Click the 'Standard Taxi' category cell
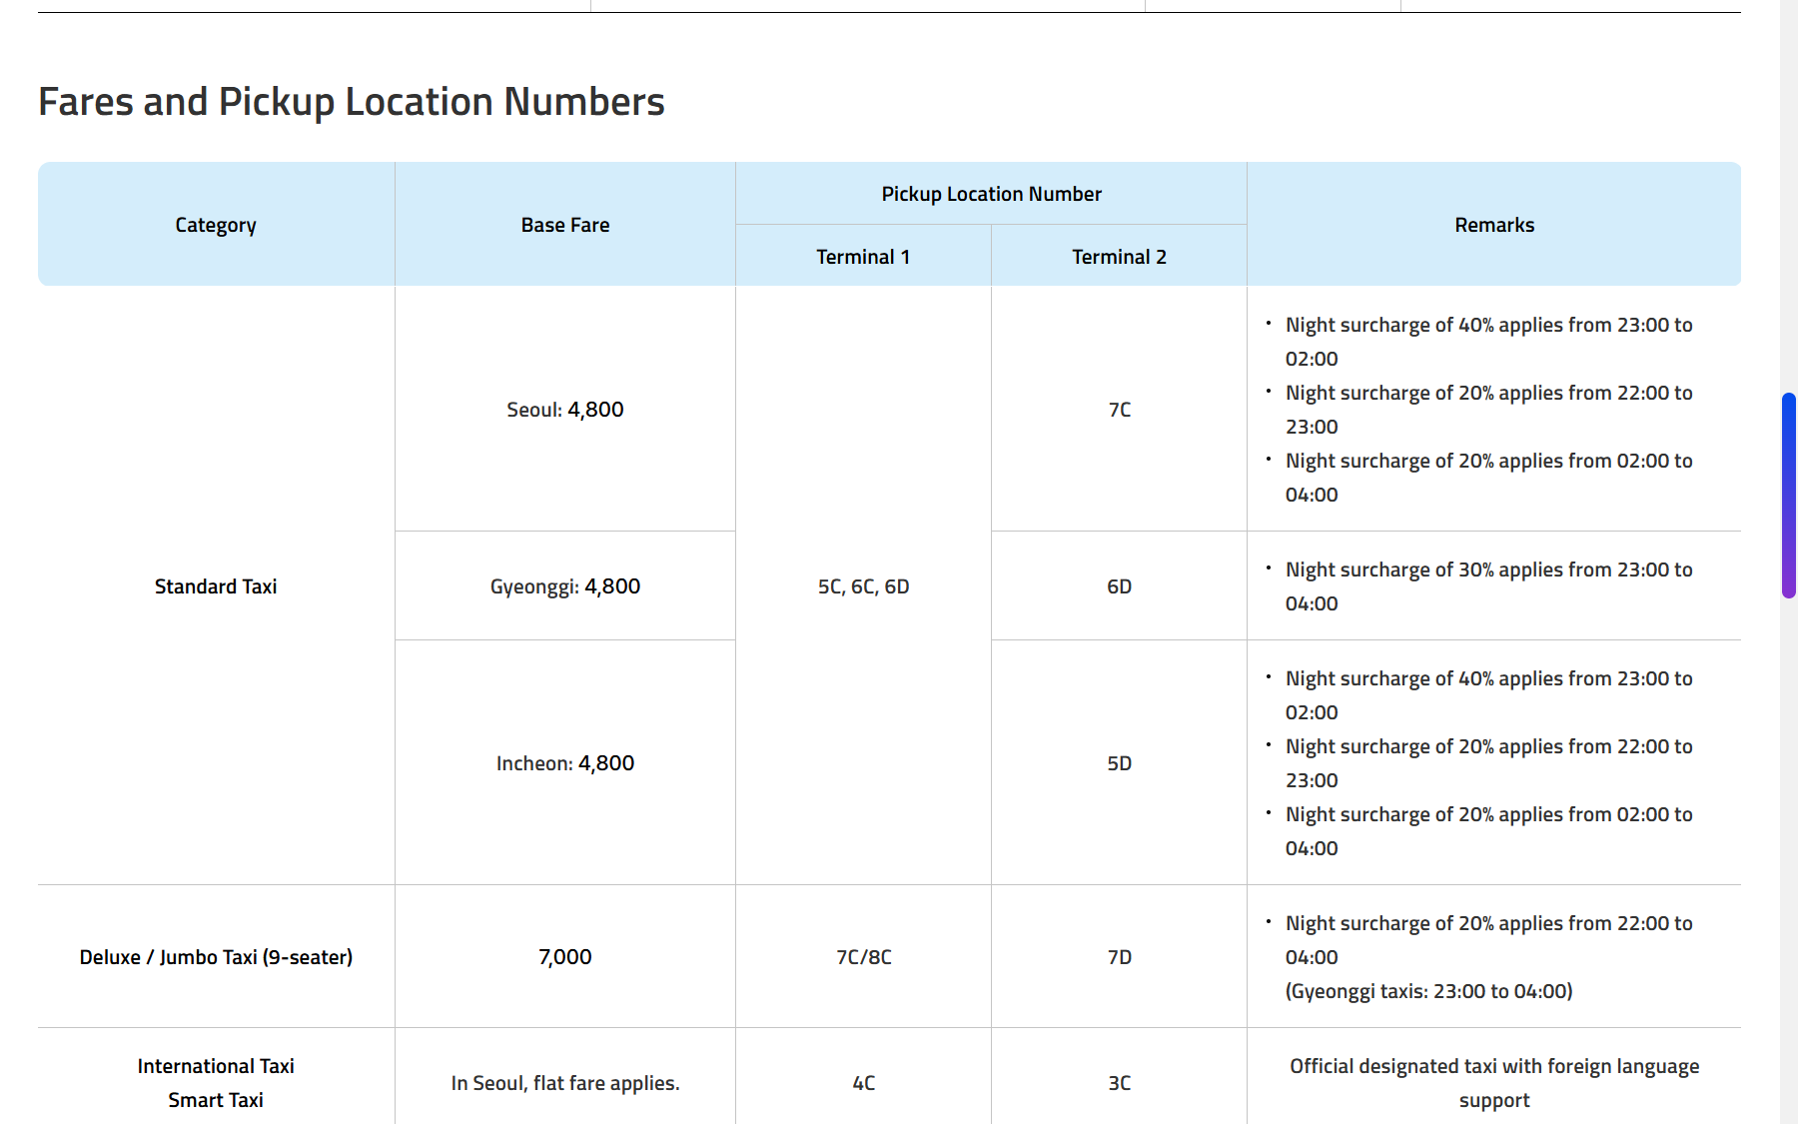Image resolution: width=1798 pixels, height=1124 pixels. tap(216, 586)
